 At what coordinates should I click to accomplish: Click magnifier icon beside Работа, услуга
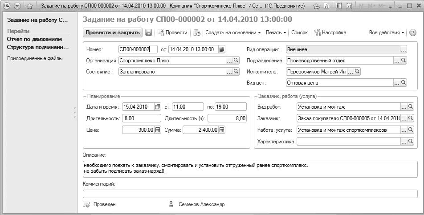pyautogui.click(x=411, y=130)
